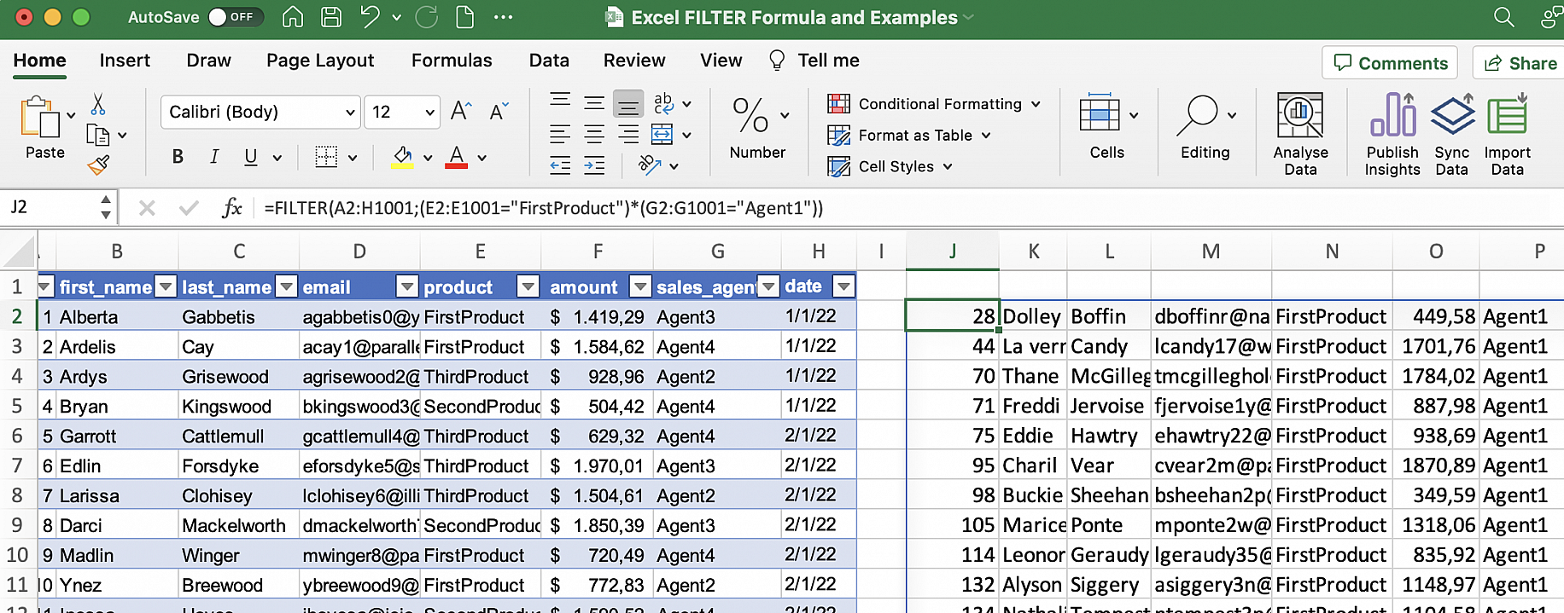Viewport: 1564px width, 613px height.
Task: Click the Merge & Center icon
Action: click(x=662, y=134)
